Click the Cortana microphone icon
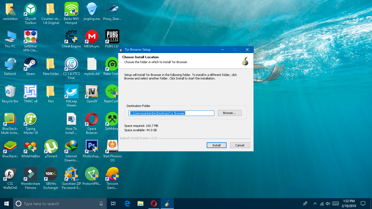The width and height of the screenshot is (372, 209). click(101, 204)
